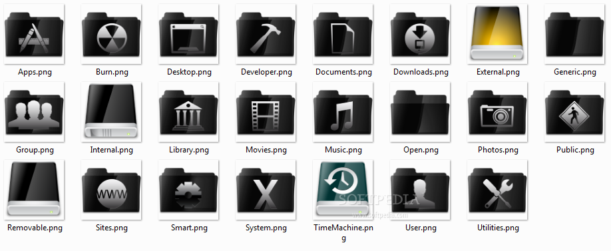Screen dimensions: 611x251
Task: Select the Group.png file name
Action: 35,150
